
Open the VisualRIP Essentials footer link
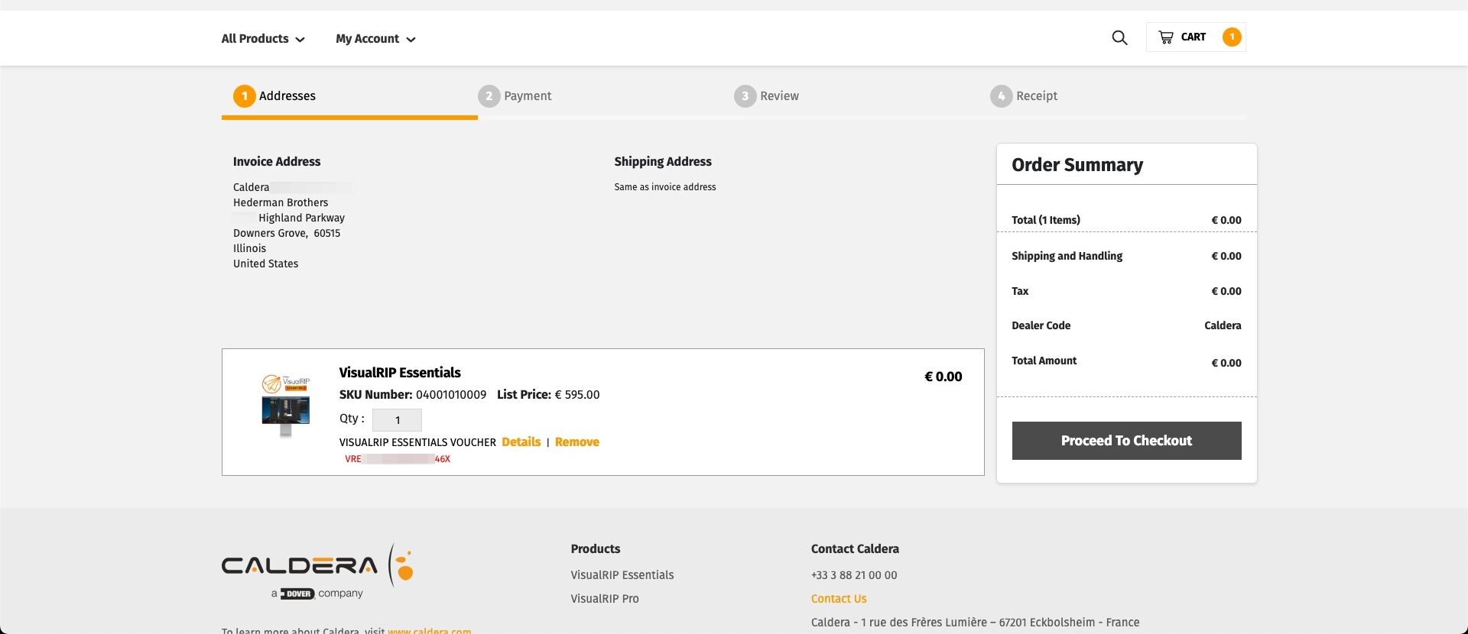pos(622,575)
